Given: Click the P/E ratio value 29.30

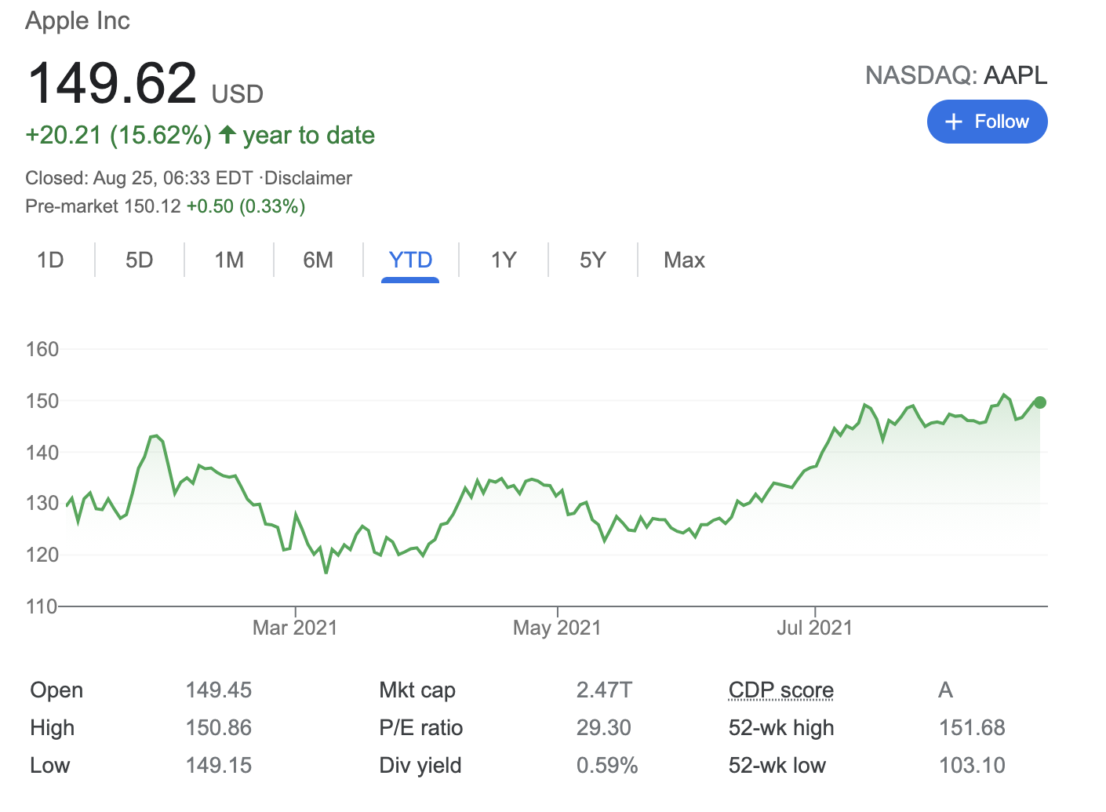Looking at the screenshot, I should 604,728.
